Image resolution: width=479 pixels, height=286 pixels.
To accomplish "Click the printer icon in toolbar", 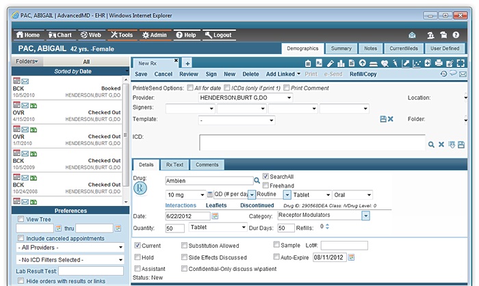I will [438, 63].
